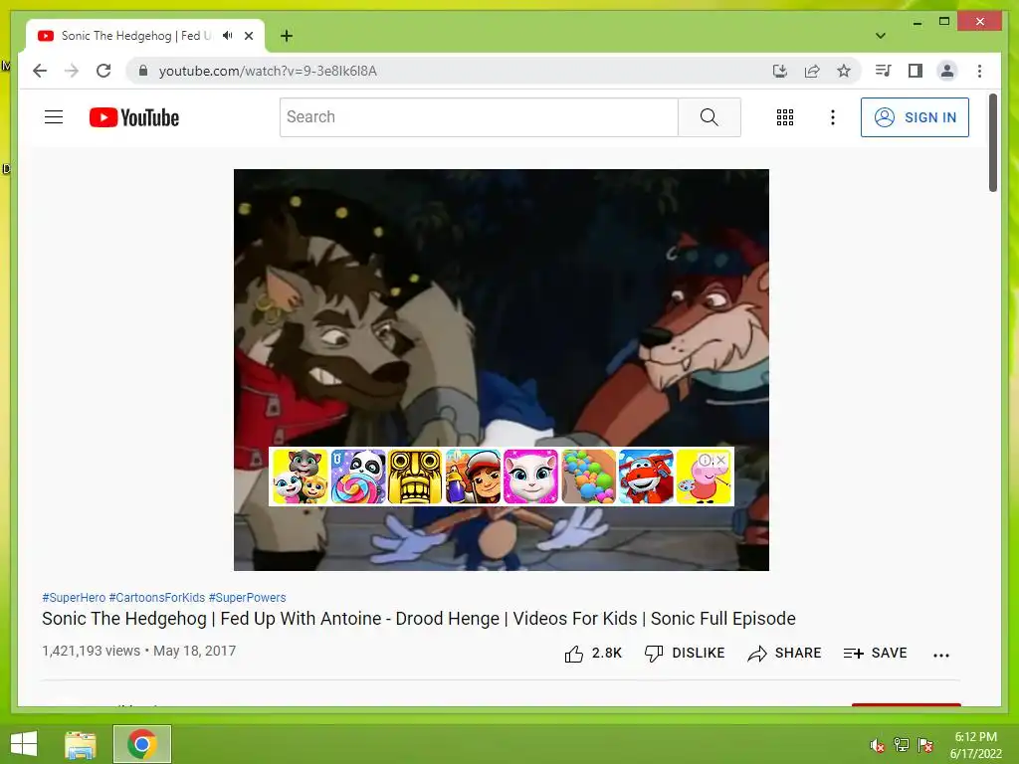The width and height of the screenshot is (1019, 764).
Task: Open the muted volume tray icon
Action: coord(878,745)
